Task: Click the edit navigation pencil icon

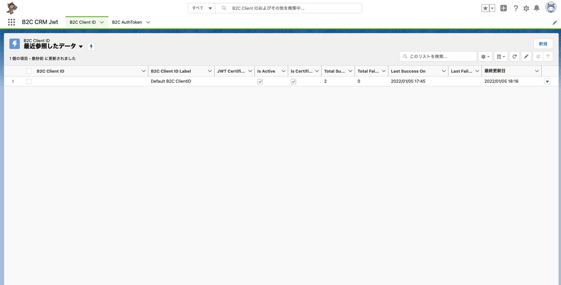Action: click(555, 22)
